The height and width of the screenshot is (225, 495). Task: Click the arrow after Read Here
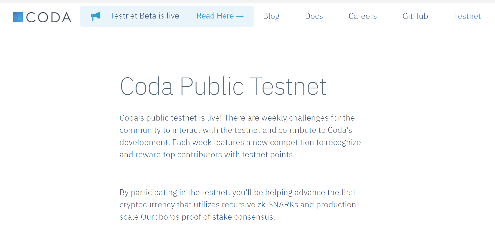click(240, 16)
